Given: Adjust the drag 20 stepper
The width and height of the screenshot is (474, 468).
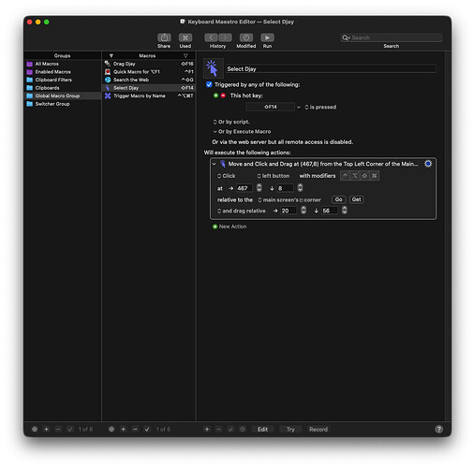Looking at the screenshot, I should click(x=304, y=211).
